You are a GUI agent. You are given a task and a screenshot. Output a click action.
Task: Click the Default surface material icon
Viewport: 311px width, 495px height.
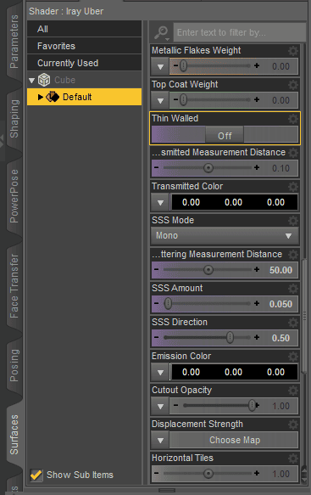pyautogui.click(x=53, y=97)
